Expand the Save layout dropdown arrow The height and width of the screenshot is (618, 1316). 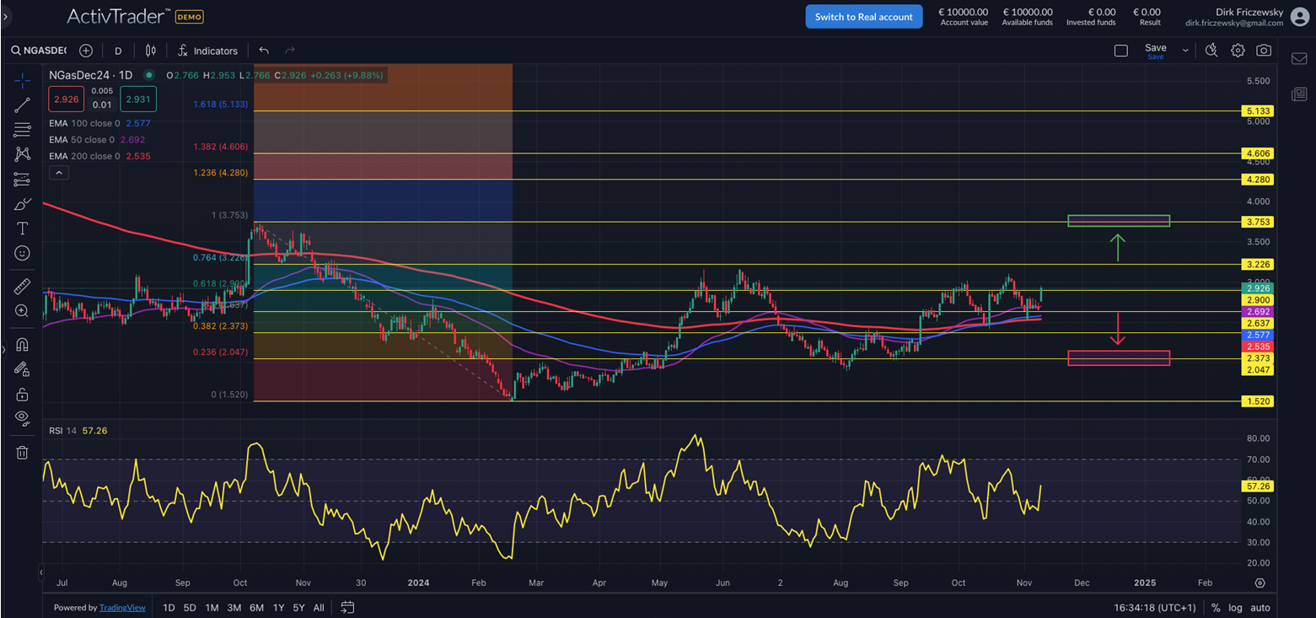1185,51
